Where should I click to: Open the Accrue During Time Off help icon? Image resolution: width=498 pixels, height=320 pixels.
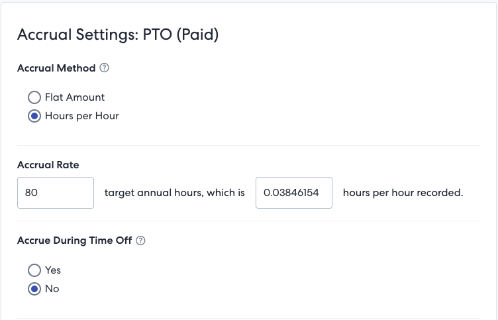point(140,240)
